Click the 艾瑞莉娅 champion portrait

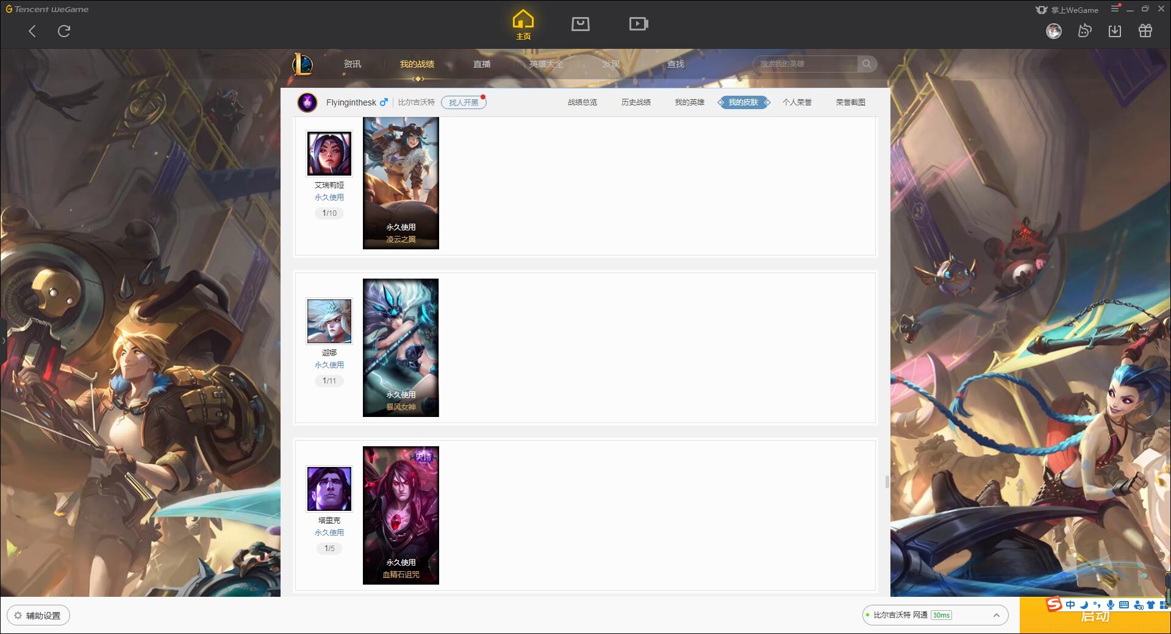[329, 154]
